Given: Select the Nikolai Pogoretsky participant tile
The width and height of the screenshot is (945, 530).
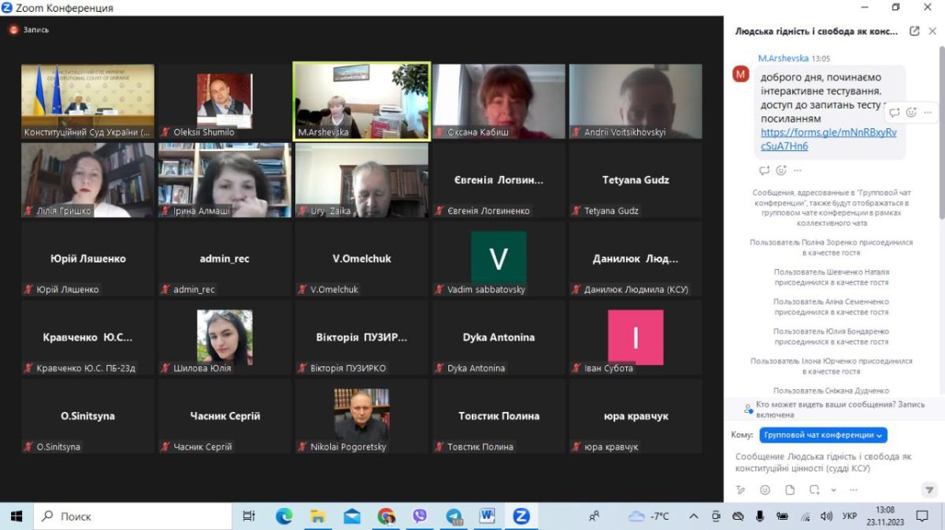Looking at the screenshot, I should click(x=361, y=416).
